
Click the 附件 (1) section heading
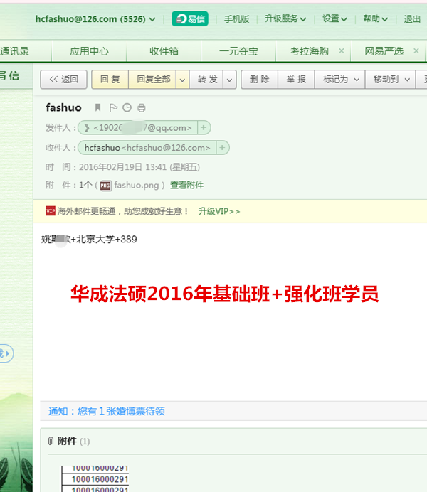pyautogui.click(x=73, y=442)
